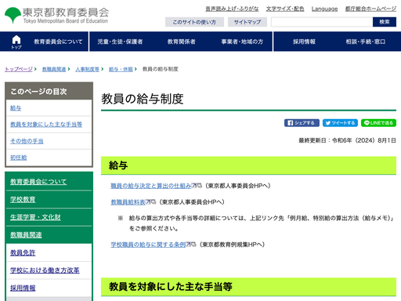Open sidebar 教育委員会について link
Viewport: 401px width, 301px height.
pyautogui.click(x=38, y=181)
